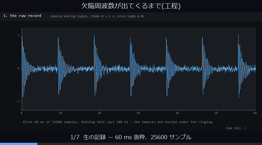Viewport: 262px width, 145px height.
Task: Click the step caption '1/7 生の記録'
Action: (131, 137)
